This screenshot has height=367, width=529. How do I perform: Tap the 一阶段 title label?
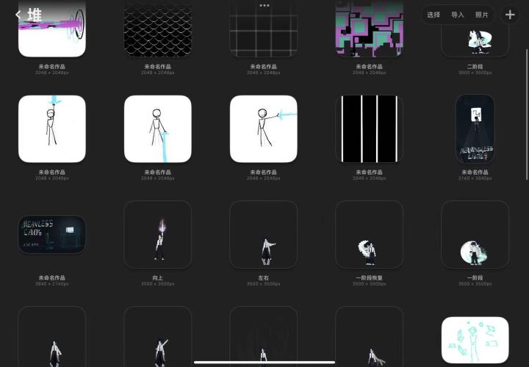pos(475,278)
